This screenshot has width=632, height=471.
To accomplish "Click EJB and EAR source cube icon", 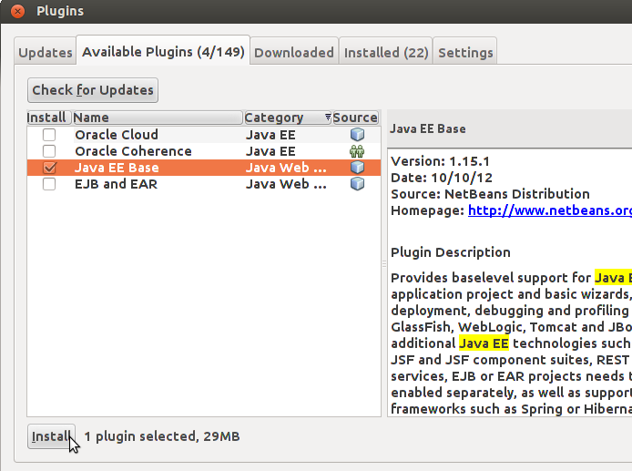I will (357, 184).
